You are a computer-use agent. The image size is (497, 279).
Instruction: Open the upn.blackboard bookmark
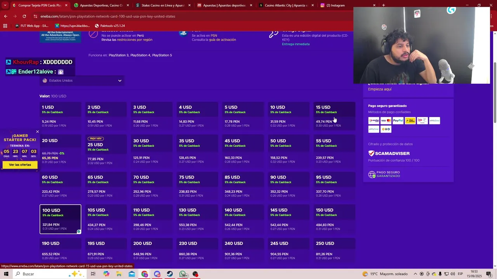pyautogui.click(x=73, y=26)
